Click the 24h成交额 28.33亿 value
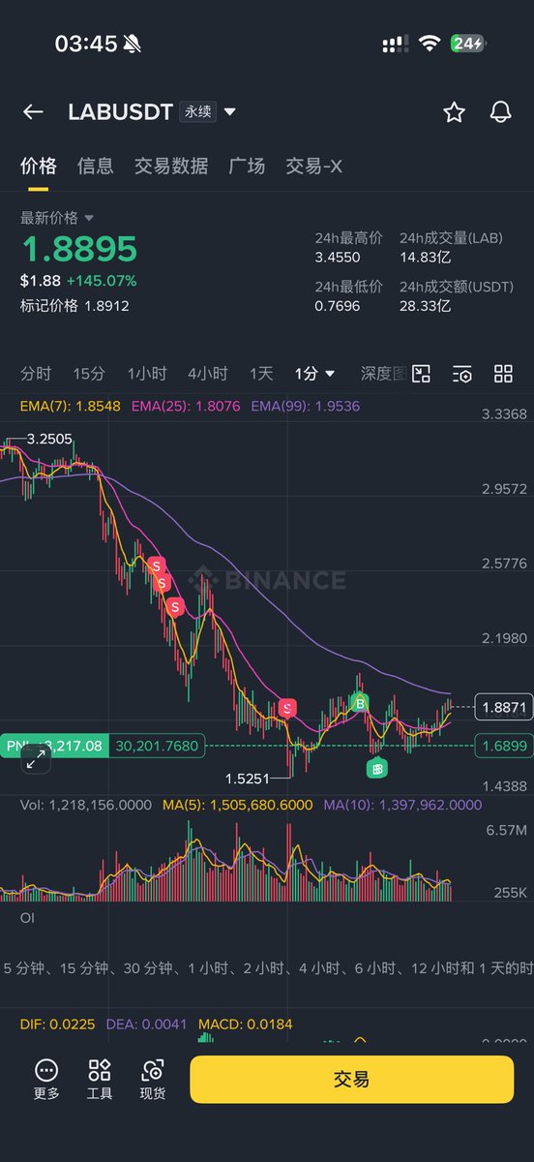Image resolution: width=534 pixels, height=1162 pixels. tap(425, 306)
